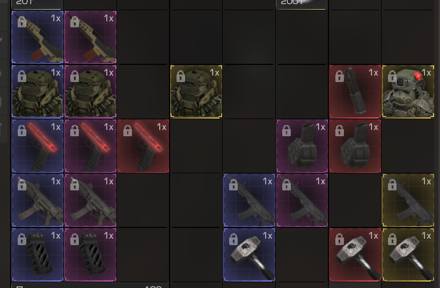
Task: Select the red sledgehammer item
Action: (355, 254)
